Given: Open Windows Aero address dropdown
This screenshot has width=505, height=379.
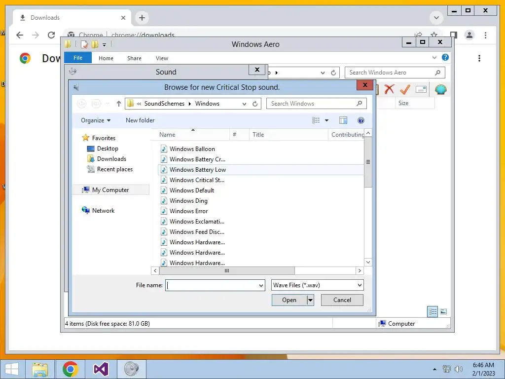Looking at the screenshot, I should pos(323,73).
